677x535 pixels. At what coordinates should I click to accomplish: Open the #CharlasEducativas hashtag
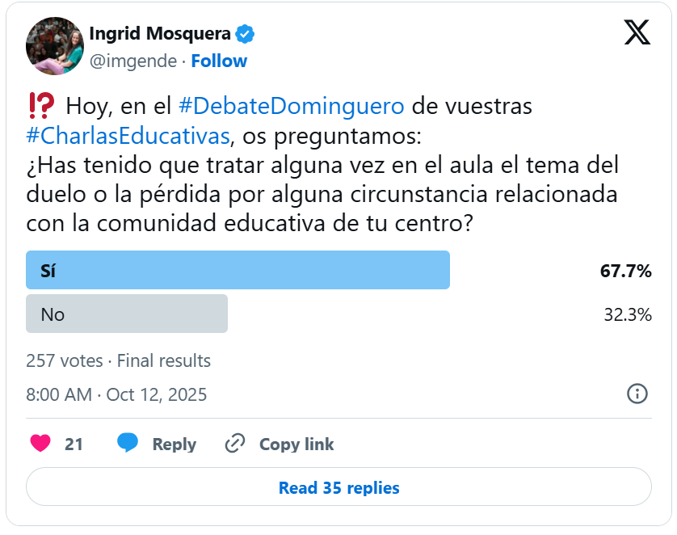128,133
